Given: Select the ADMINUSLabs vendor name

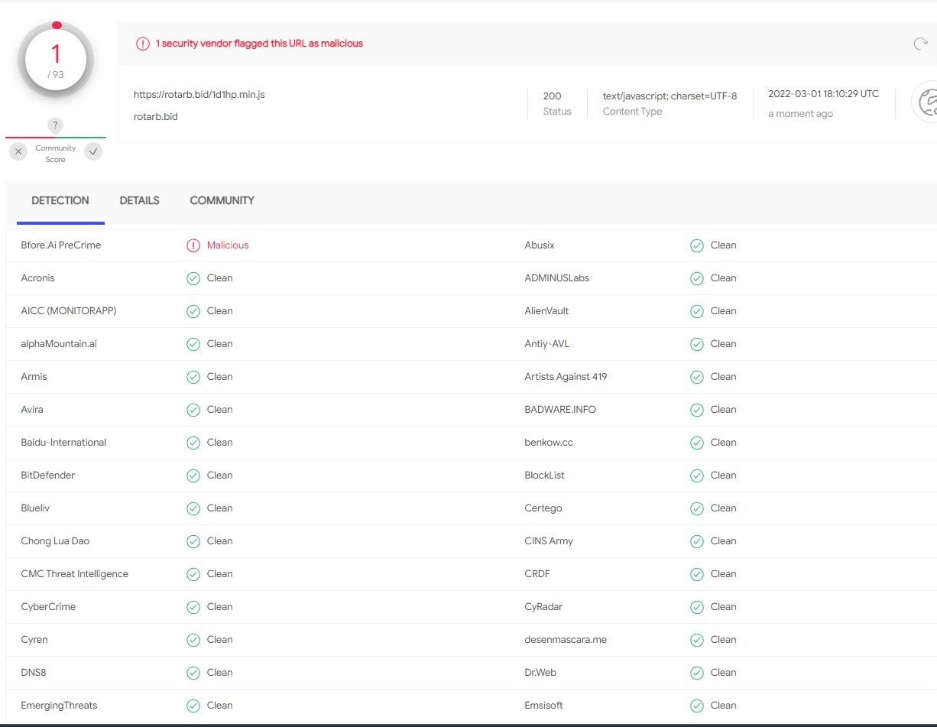Looking at the screenshot, I should pyautogui.click(x=557, y=278).
